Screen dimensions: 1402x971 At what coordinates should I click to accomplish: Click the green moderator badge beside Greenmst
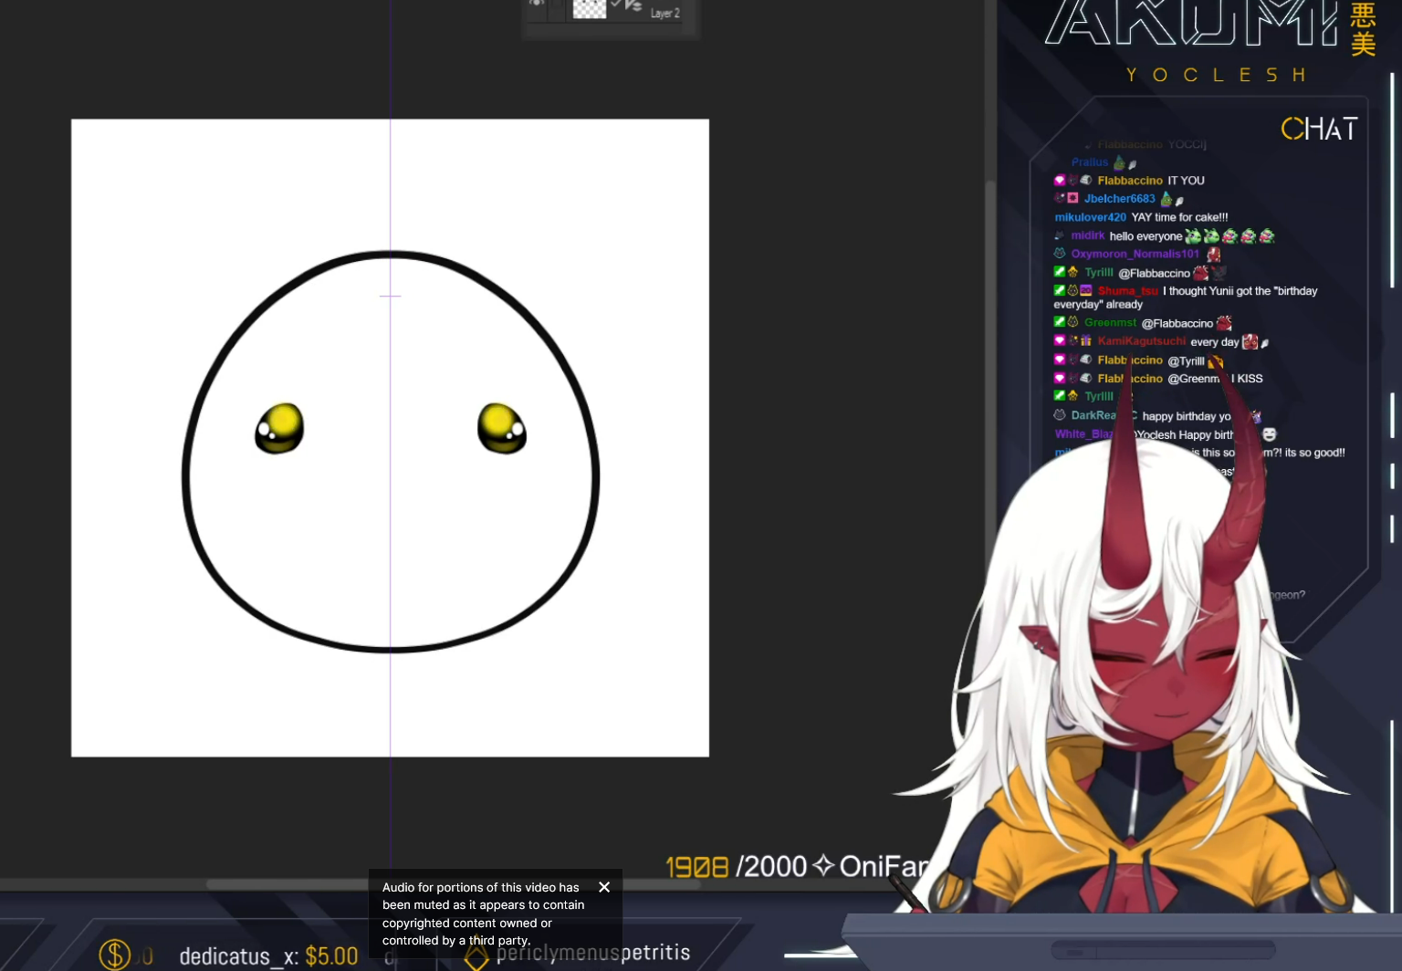coord(1060,322)
